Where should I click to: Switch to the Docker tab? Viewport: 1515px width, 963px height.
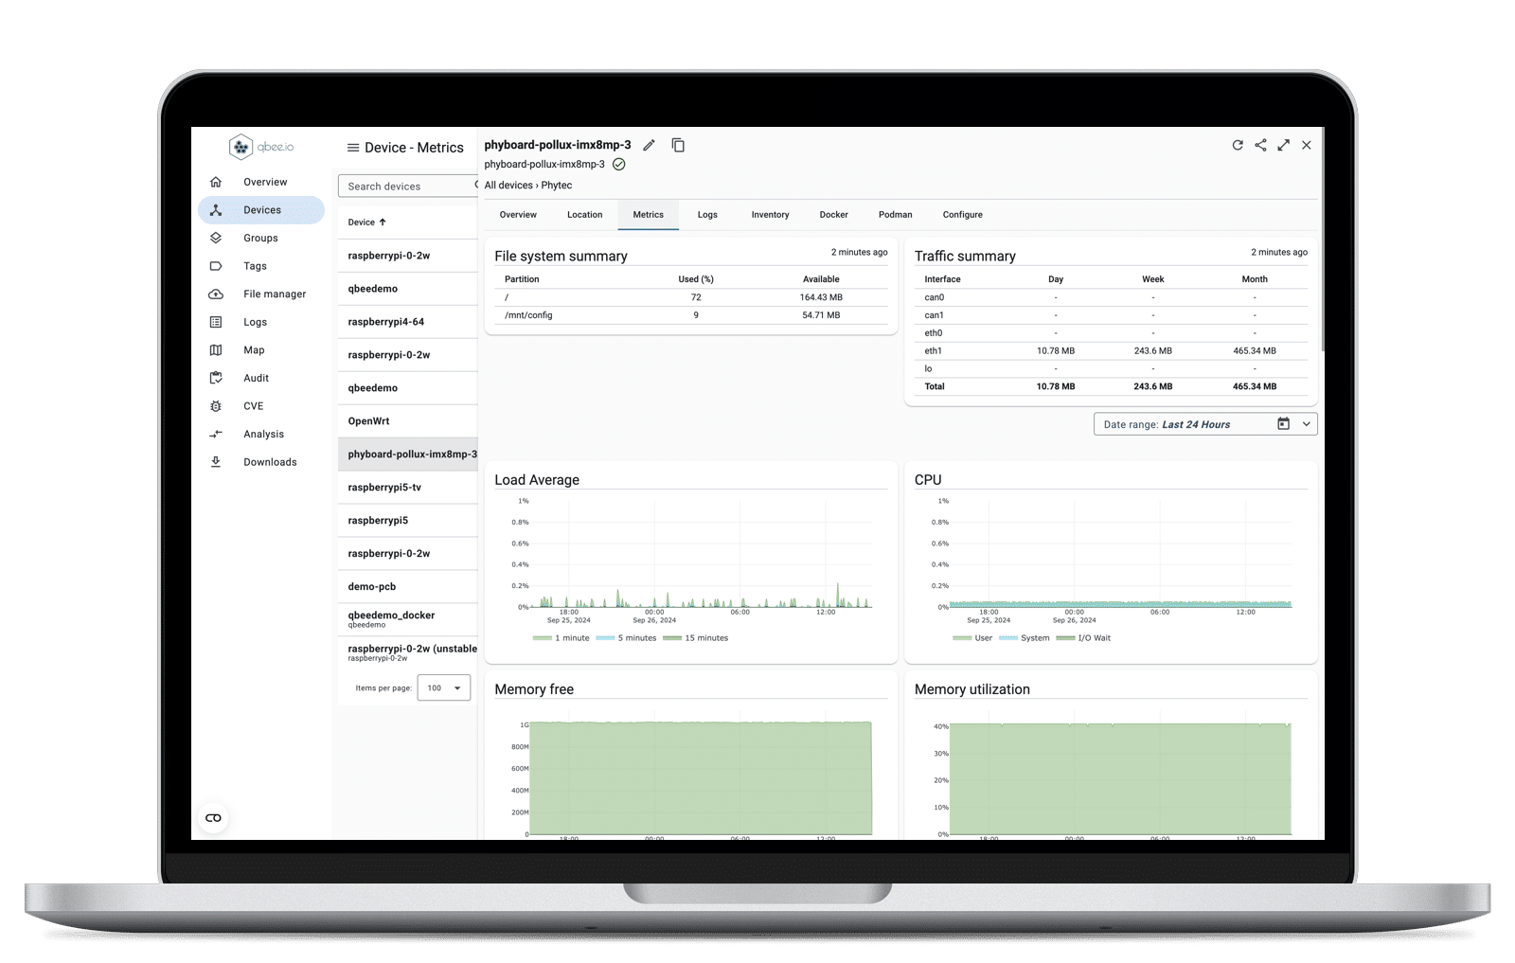pyautogui.click(x=833, y=215)
